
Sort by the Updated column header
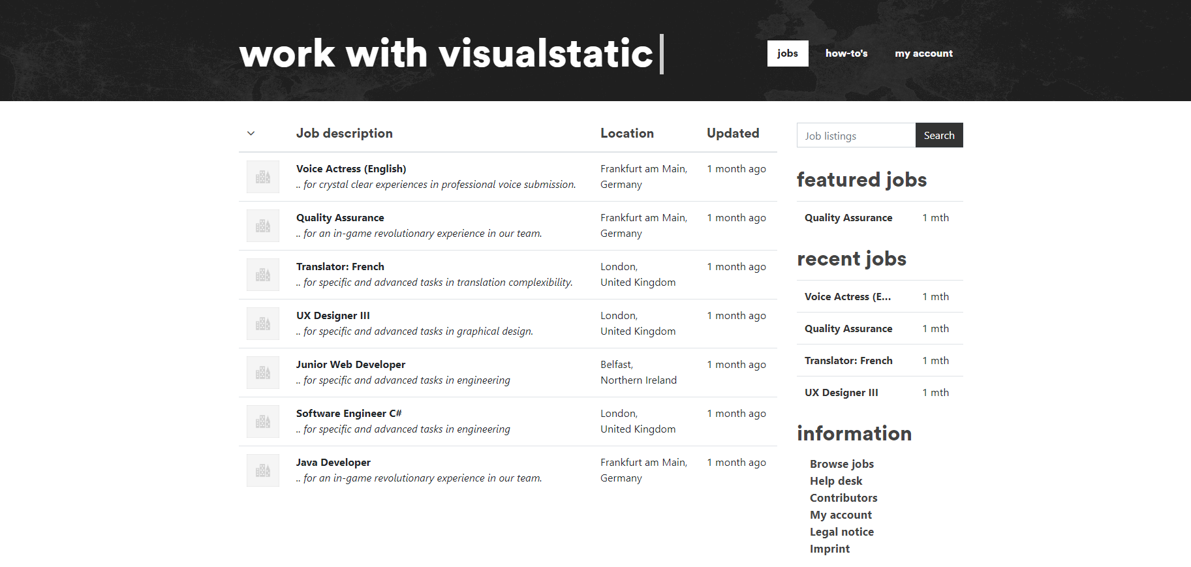pos(733,134)
